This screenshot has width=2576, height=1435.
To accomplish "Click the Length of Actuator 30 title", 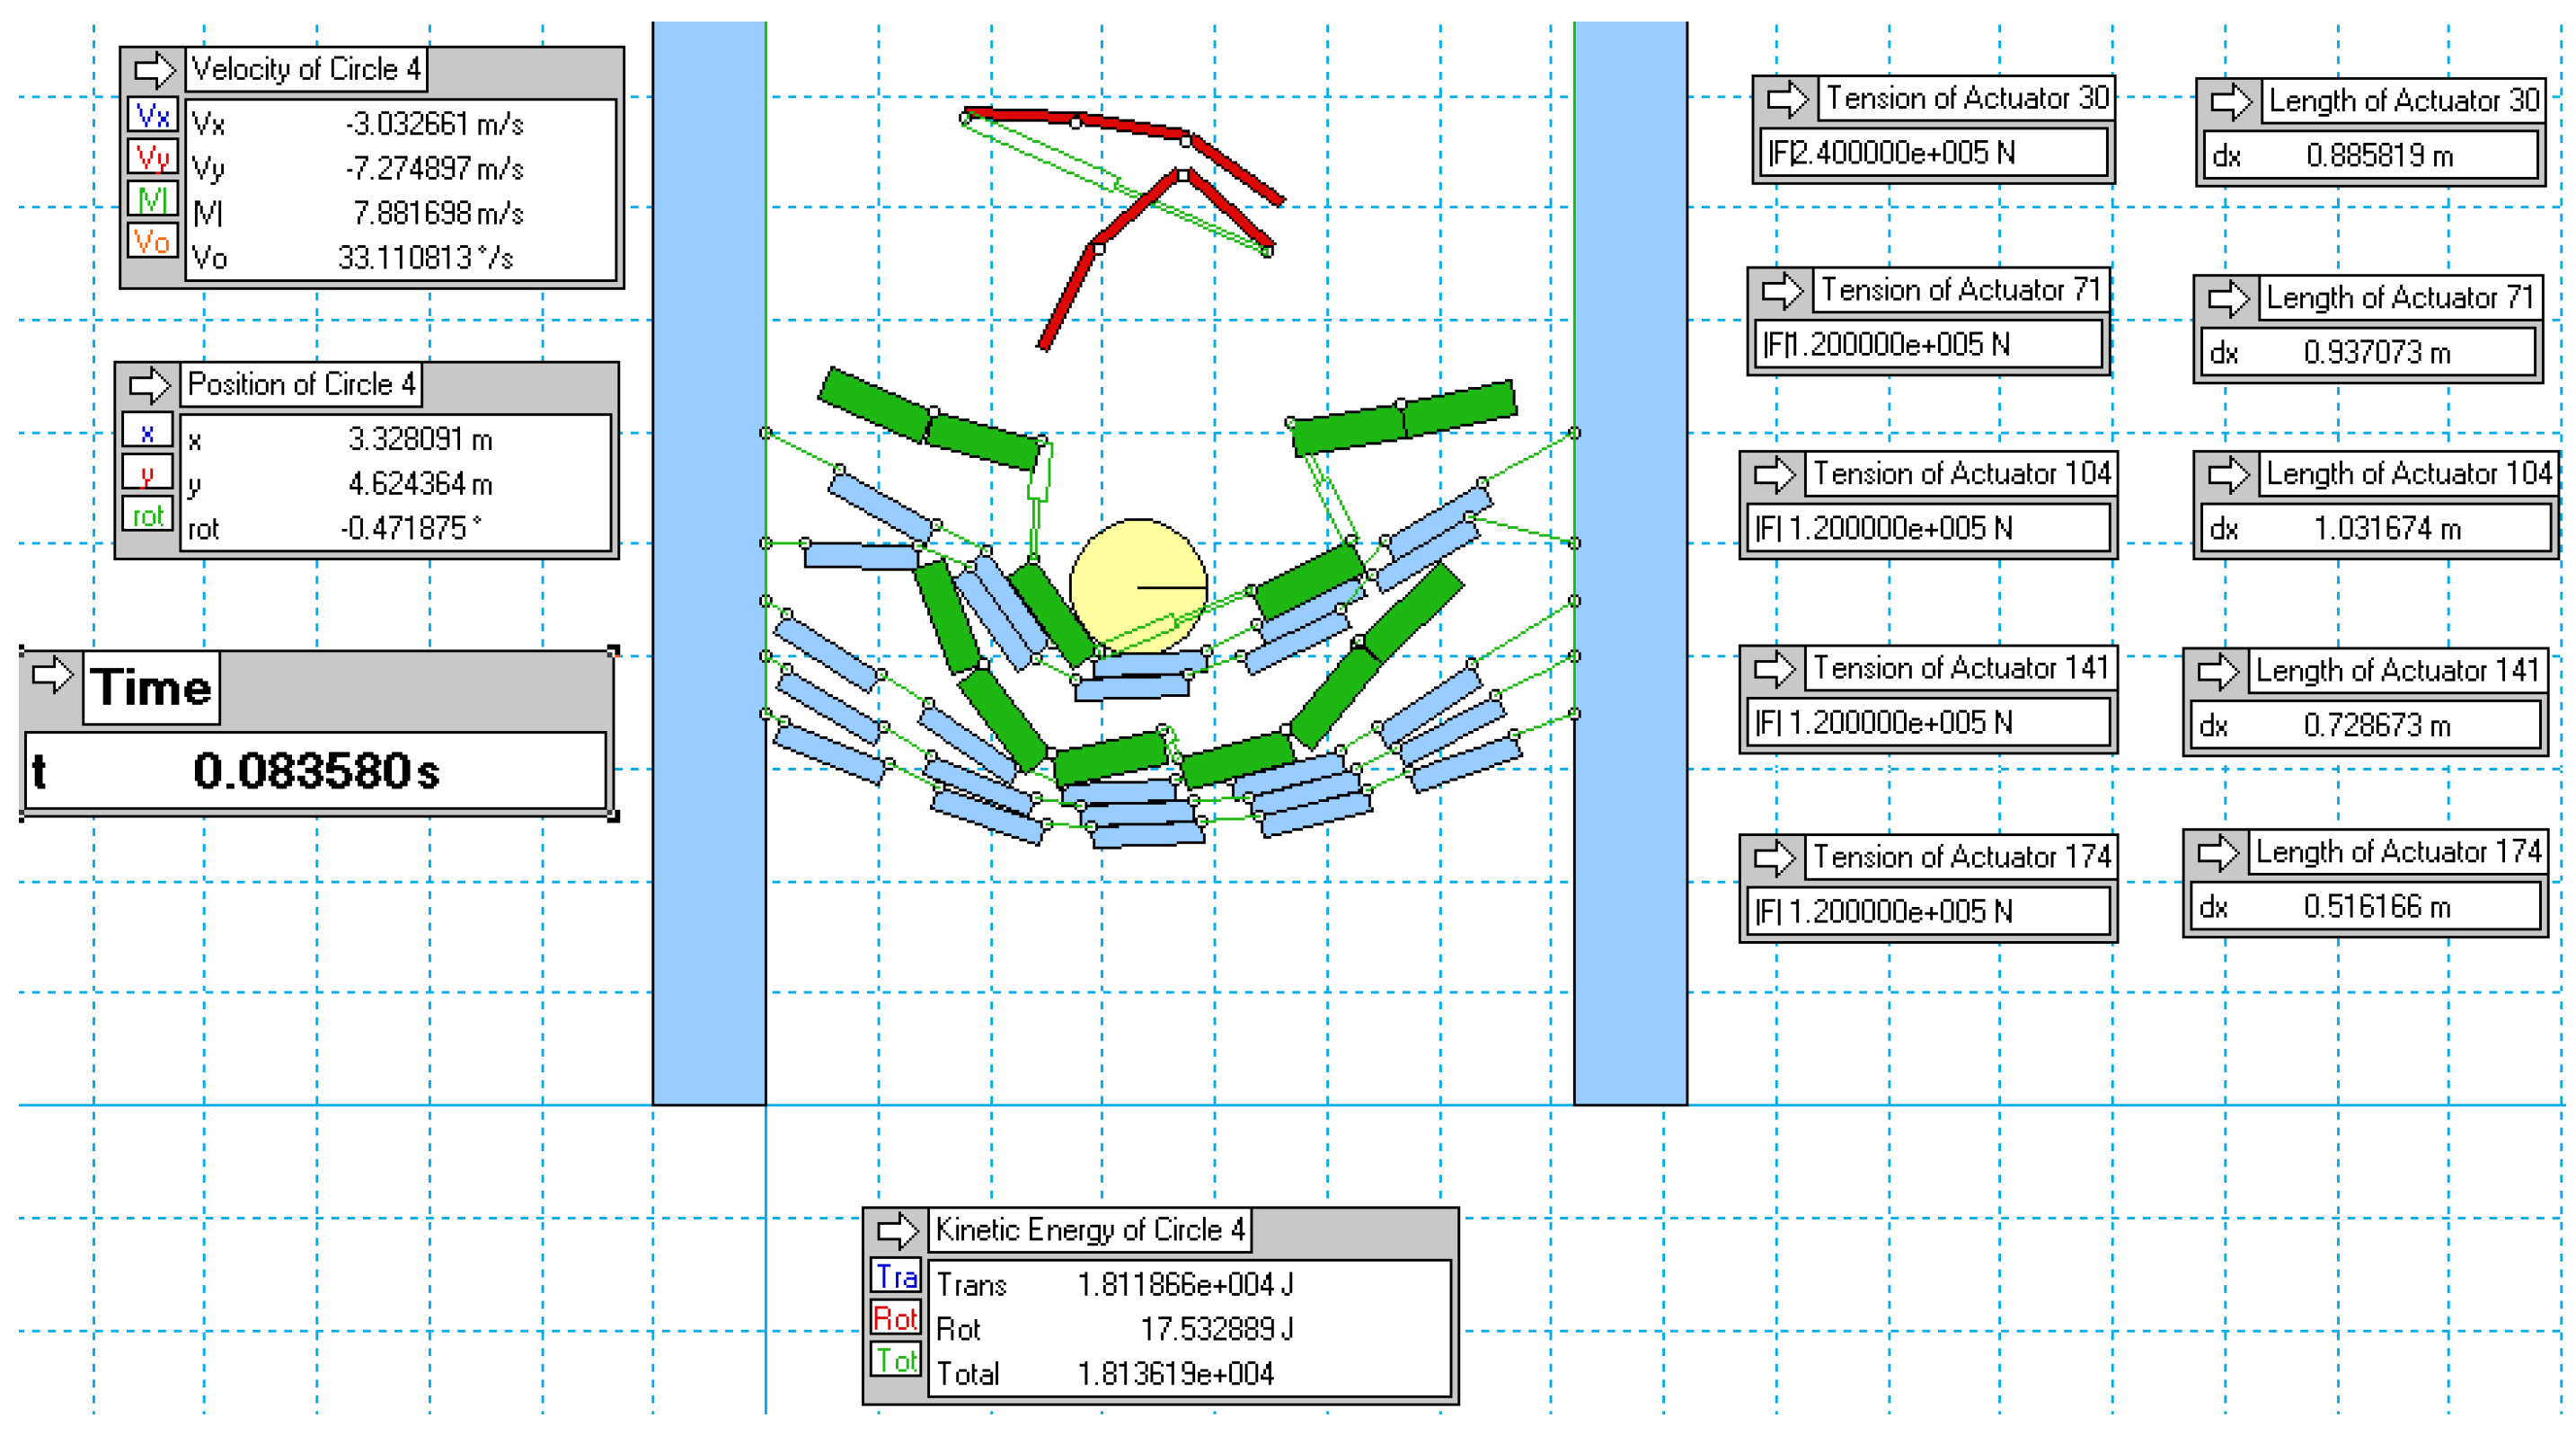I will coord(2403,101).
